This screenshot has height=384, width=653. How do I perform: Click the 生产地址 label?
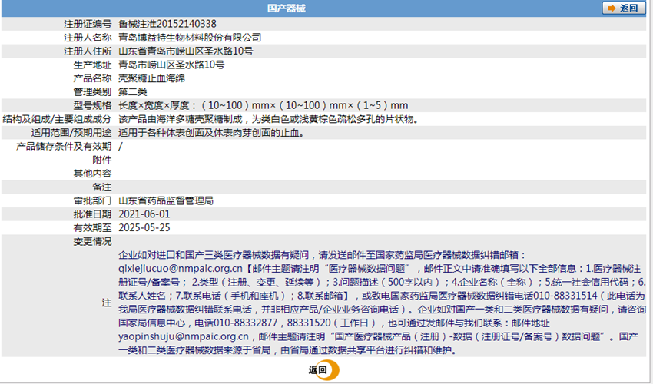(x=92, y=65)
